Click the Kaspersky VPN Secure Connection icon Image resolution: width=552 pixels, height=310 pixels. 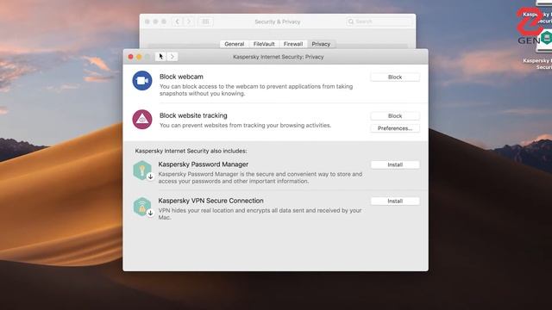pos(142,207)
